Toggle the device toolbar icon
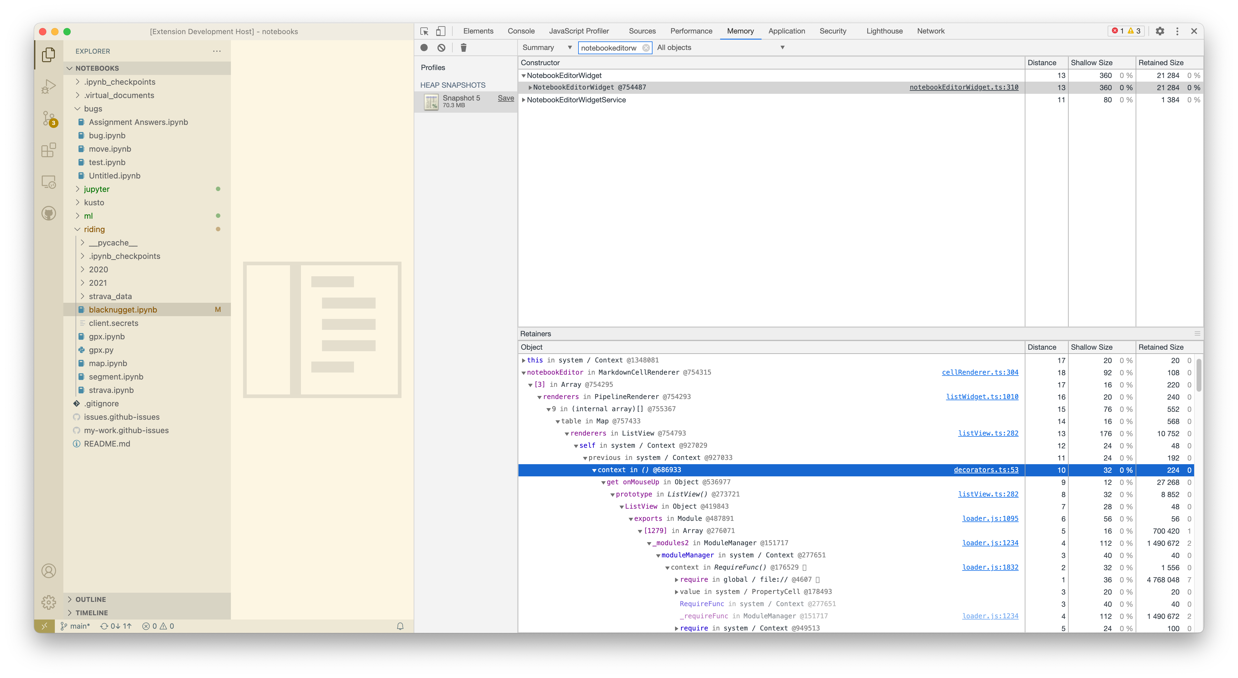1238x678 pixels. (x=441, y=31)
